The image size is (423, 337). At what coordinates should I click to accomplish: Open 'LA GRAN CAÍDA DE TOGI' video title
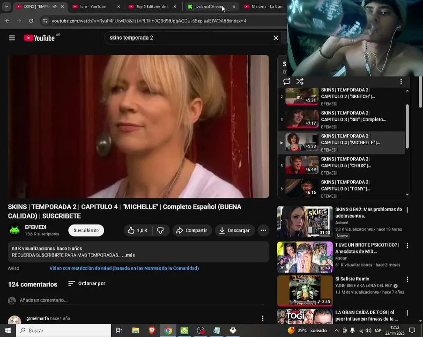coord(366,315)
